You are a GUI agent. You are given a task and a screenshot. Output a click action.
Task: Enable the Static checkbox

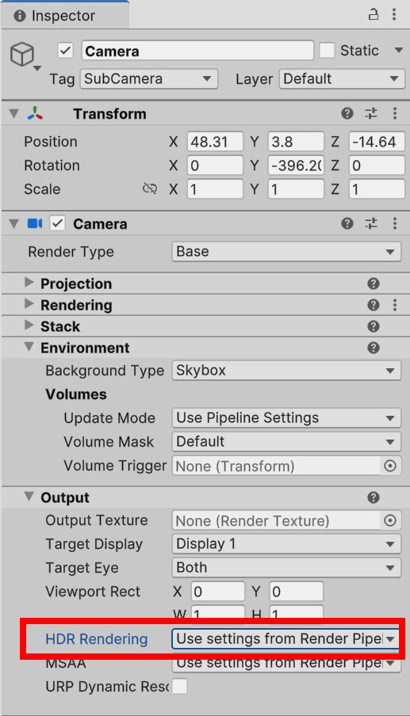point(327,50)
